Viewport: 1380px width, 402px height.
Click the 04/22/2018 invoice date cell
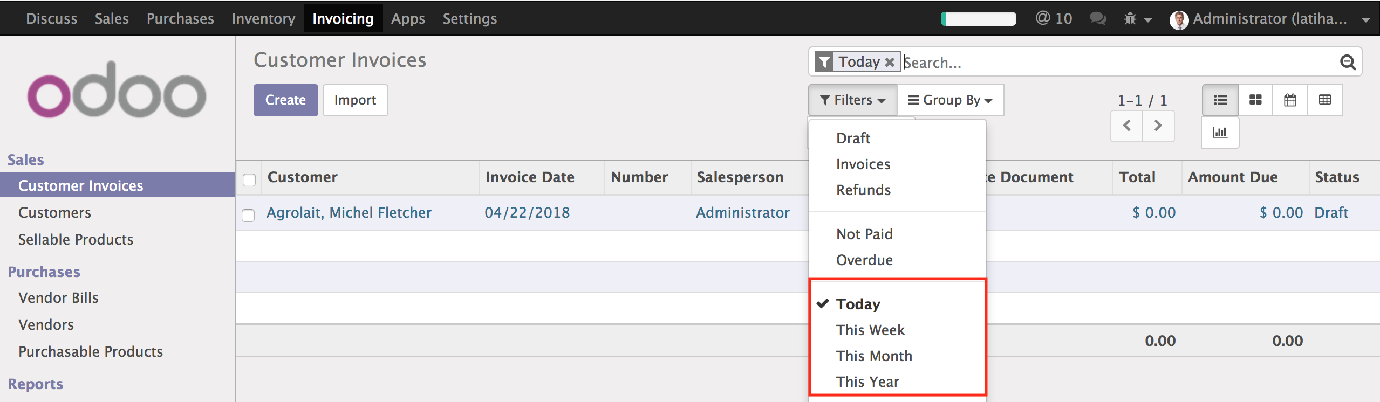[x=527, y=213]
